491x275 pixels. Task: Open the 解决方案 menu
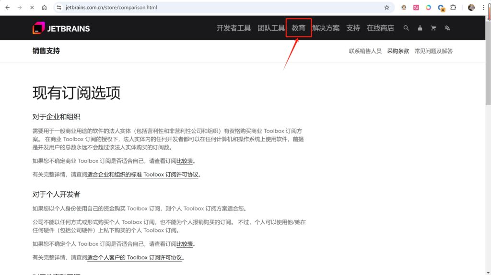coord(326,28)
